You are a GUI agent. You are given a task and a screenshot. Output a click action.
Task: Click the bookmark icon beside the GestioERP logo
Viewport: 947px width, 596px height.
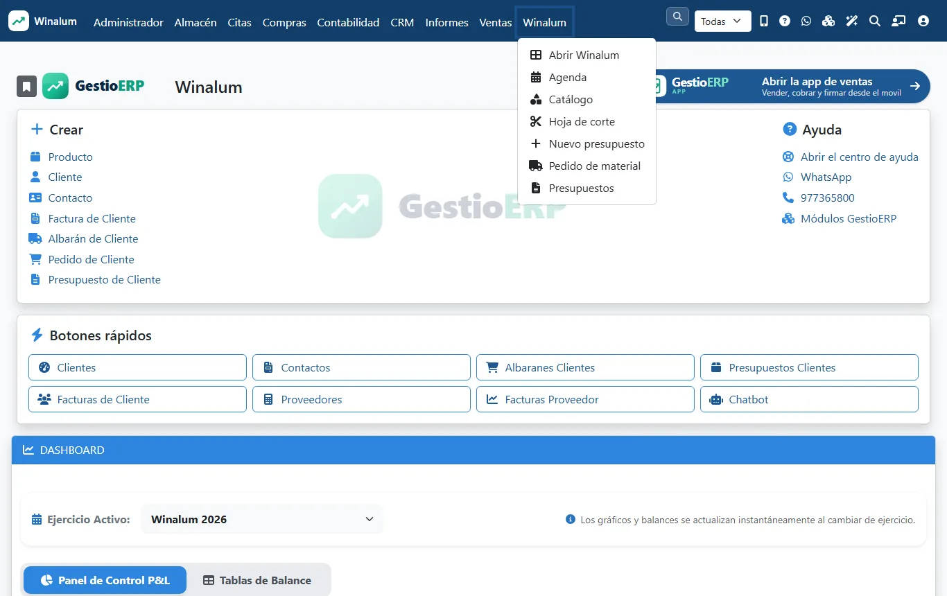click(x=26, y=87)
